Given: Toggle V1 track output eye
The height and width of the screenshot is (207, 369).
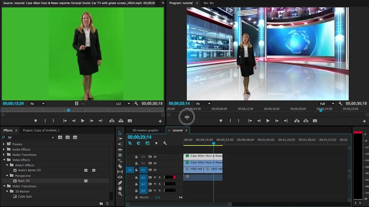Looking at the screenshot, I should coord(155,170).
